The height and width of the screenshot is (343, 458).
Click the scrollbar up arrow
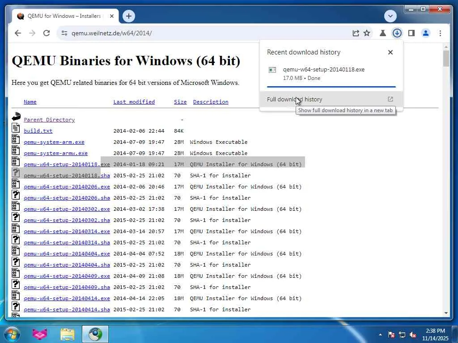pyautogui.click(x=446, y=46)
